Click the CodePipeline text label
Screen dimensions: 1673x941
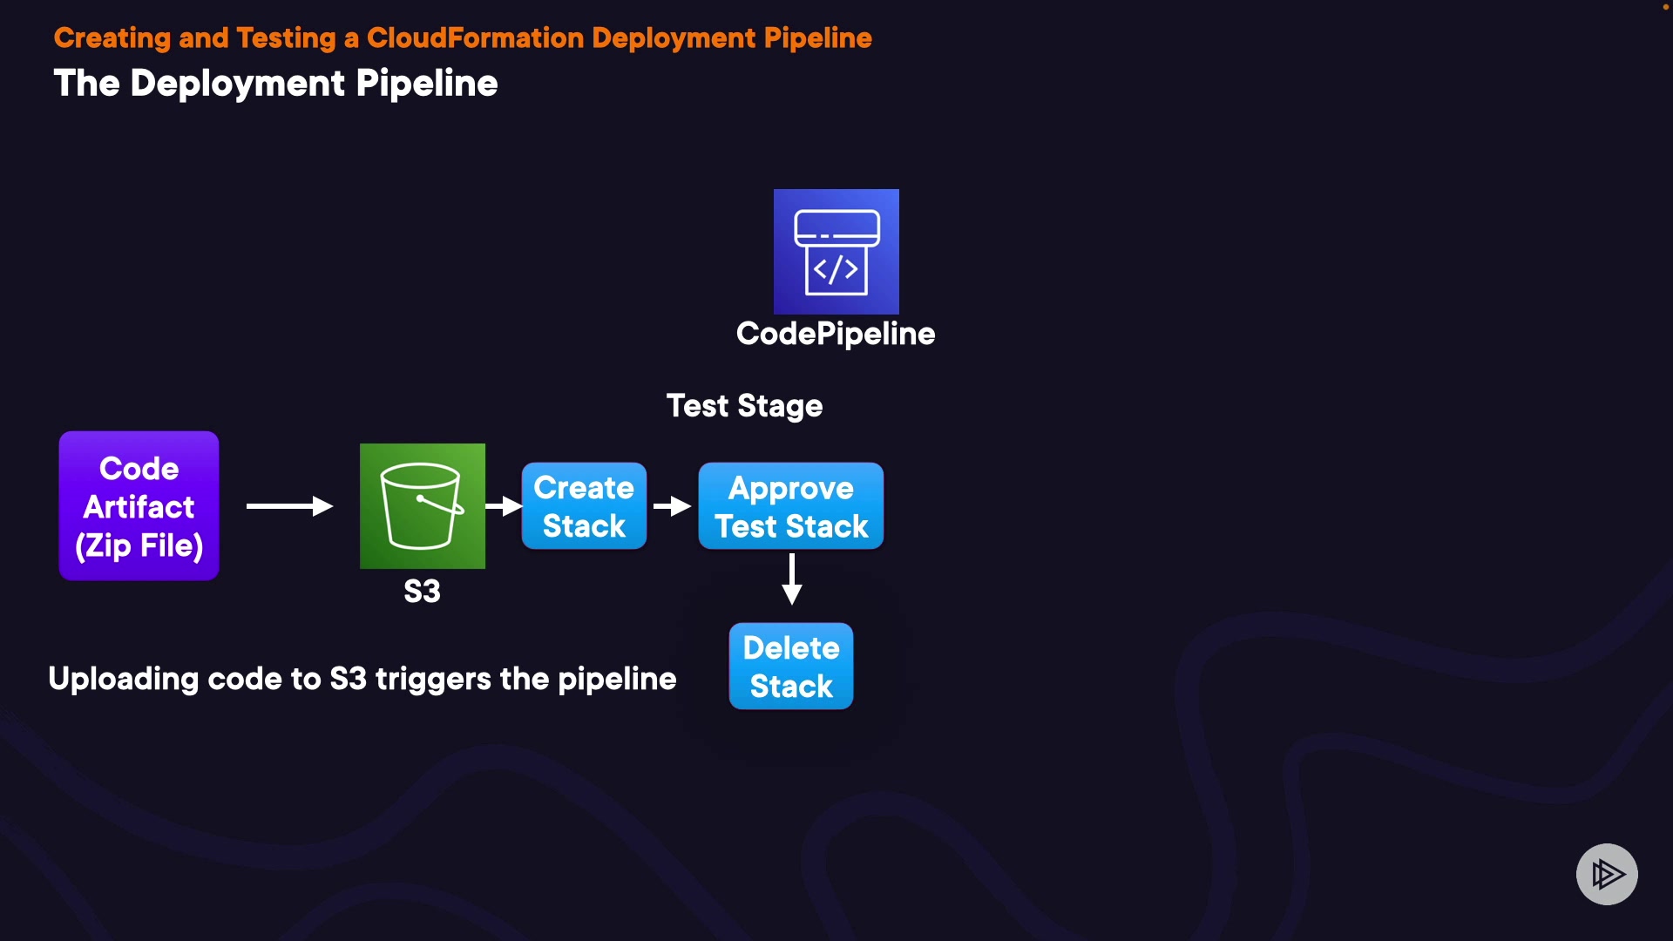pyautogui.click(x=835, y=334)
